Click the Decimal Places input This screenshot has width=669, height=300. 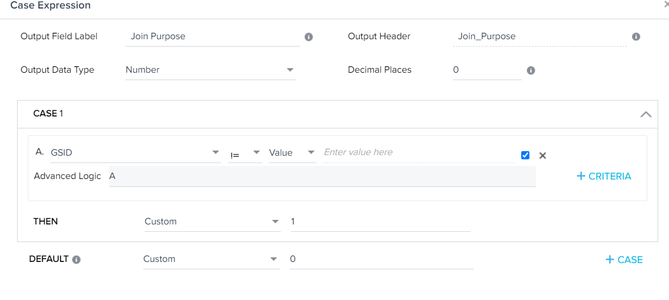tap(487, 70)
